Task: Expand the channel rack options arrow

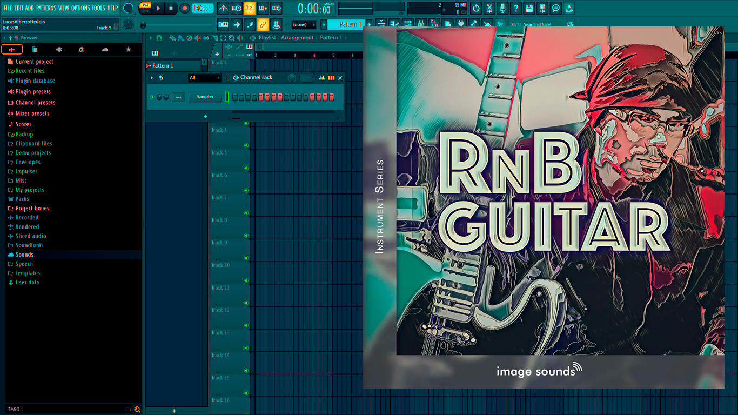Action: 151,78
